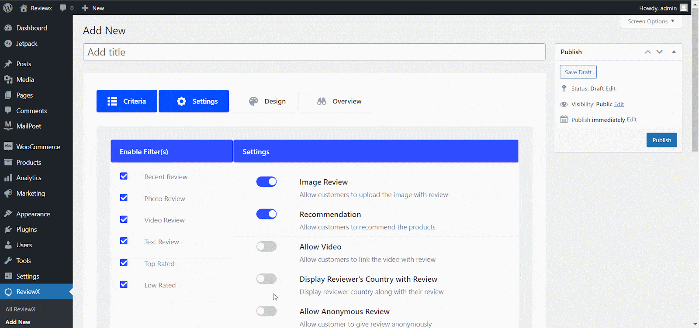The image size is (699, 328).
Task: Enable the Allow Video toggle
Action: (x=266, y=246)
